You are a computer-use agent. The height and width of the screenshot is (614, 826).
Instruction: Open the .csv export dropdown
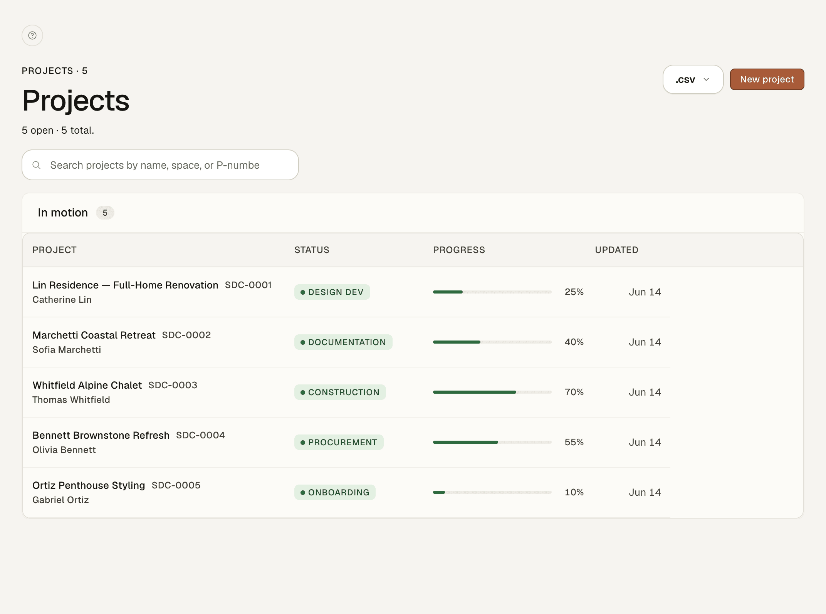point(693,79)
